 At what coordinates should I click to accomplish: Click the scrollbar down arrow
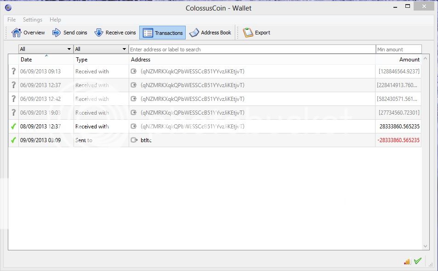click(425, 246)
